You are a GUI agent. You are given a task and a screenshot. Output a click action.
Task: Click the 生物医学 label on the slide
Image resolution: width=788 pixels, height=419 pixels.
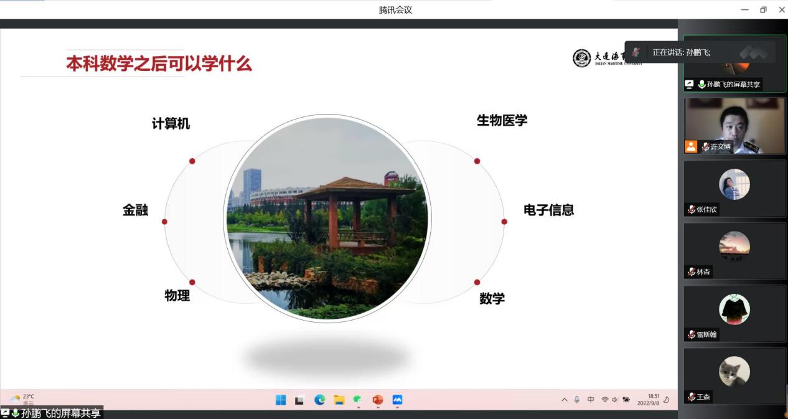502,121
